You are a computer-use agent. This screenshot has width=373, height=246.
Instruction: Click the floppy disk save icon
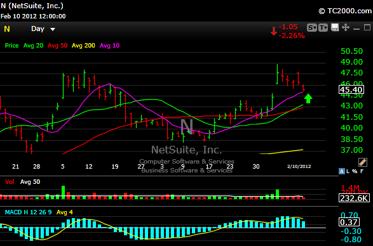[x=335, y=27]
